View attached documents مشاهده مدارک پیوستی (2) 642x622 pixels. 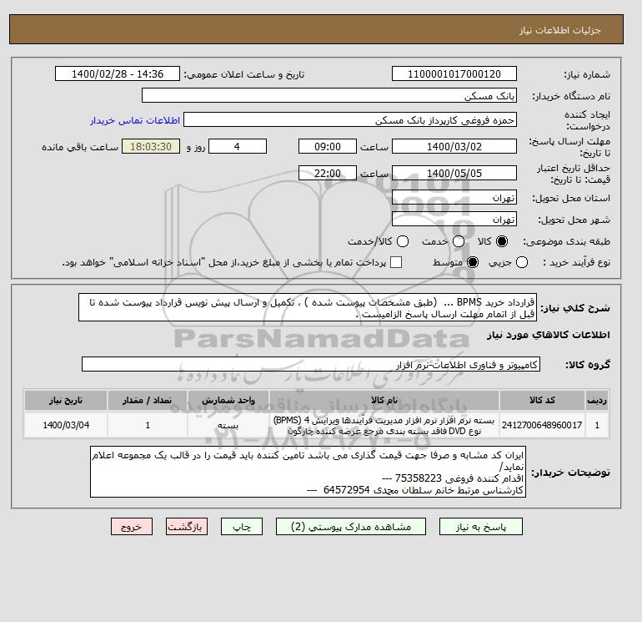click(351, 527)
